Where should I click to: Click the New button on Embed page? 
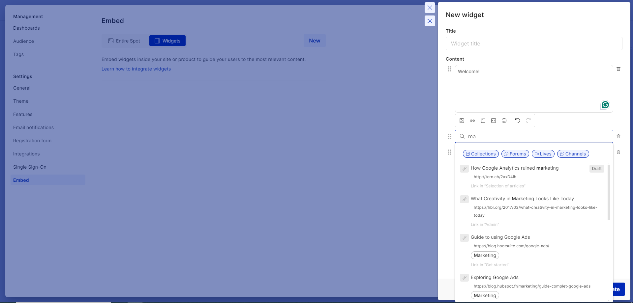(x=315, y=41)
